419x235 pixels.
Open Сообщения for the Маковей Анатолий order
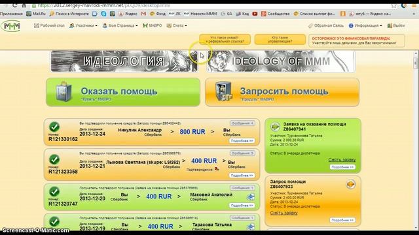tap(242, 188)
